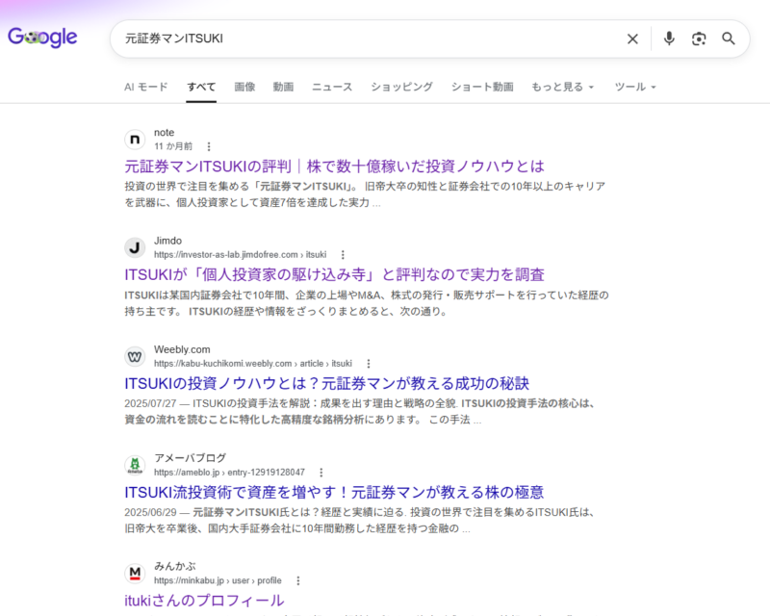Viewport: 770px width, 616px height.
Task: Open 元証券マンITSUKIの評判 note result
Action: pyautogui.click(x=334, y=167)
